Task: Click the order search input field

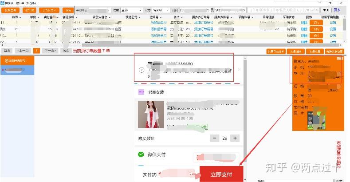Action: (x=284, y=10)
